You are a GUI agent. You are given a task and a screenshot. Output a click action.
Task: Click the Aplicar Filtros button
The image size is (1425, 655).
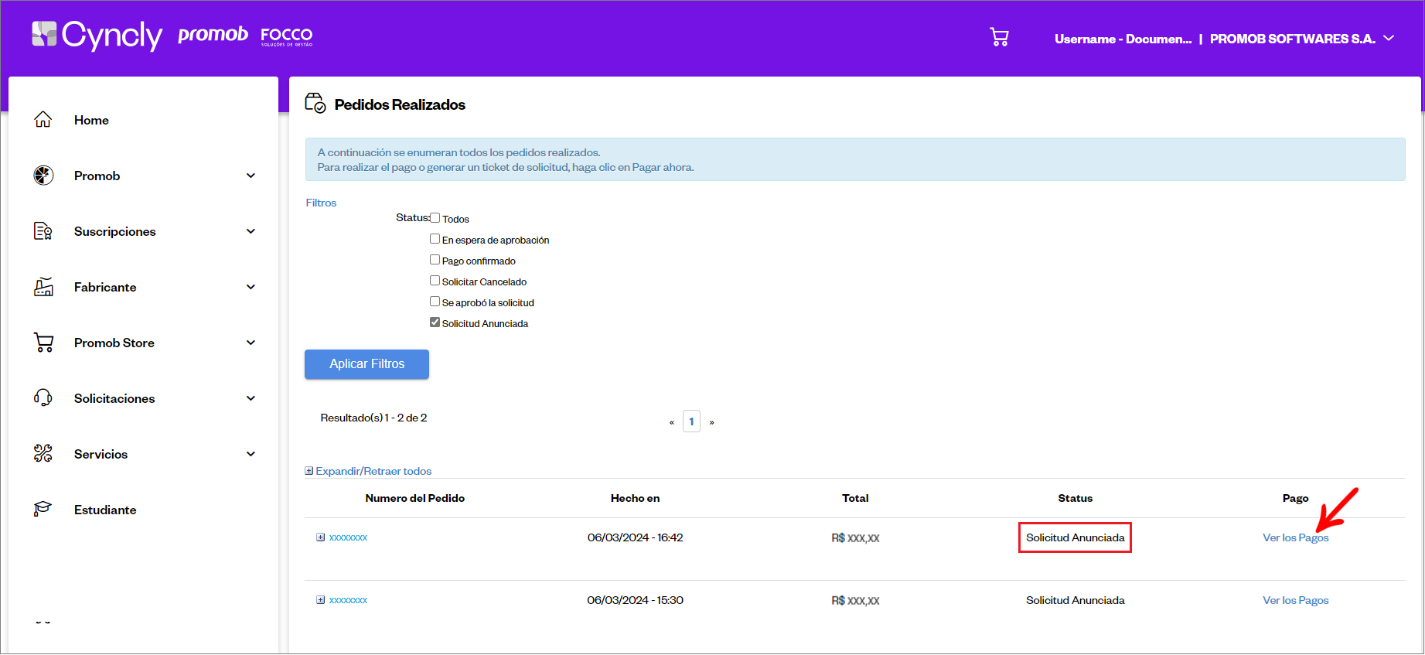point(366,364)
